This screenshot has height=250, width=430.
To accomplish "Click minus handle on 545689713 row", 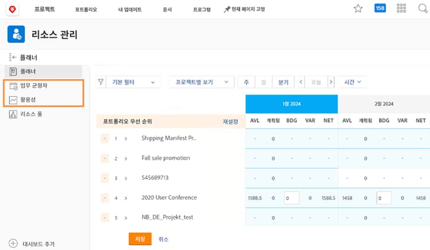I will point(104,178).
